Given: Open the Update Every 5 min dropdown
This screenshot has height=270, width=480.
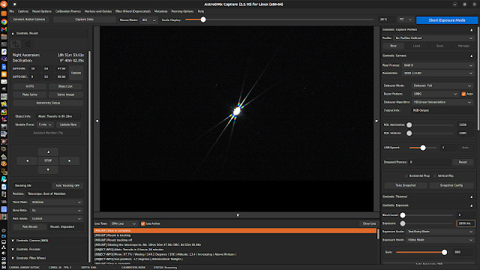Looking at the screenshot, I should click(x=45, y=125).
